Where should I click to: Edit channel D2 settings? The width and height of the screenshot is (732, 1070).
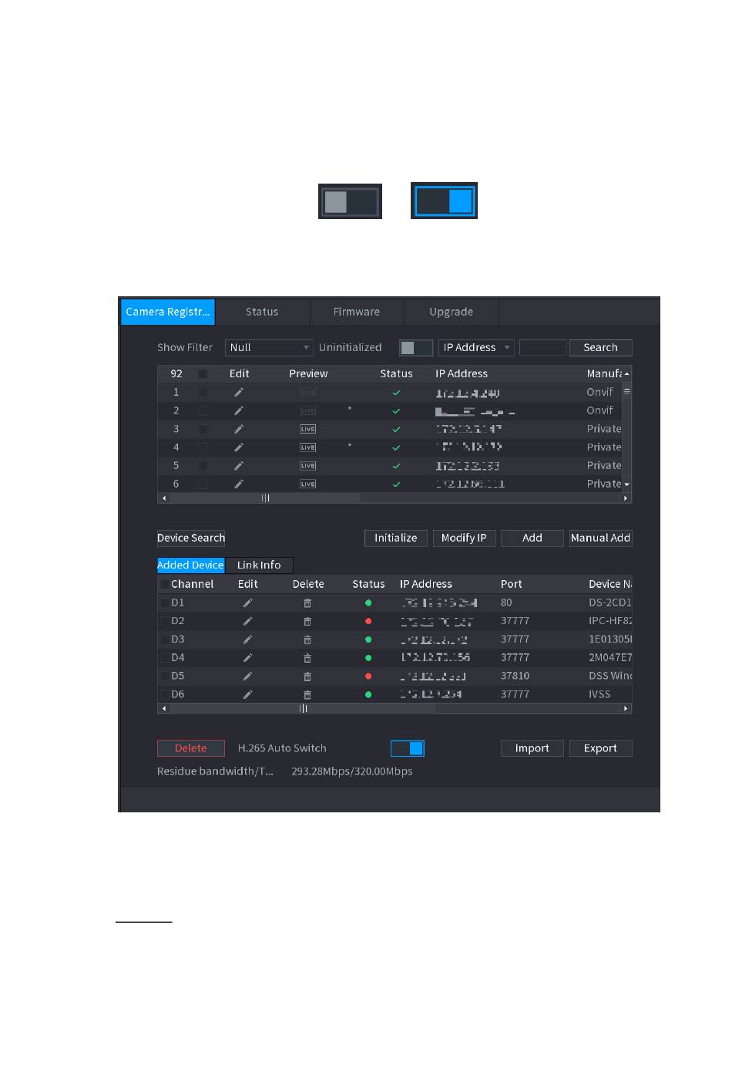(x=247, y=621)
